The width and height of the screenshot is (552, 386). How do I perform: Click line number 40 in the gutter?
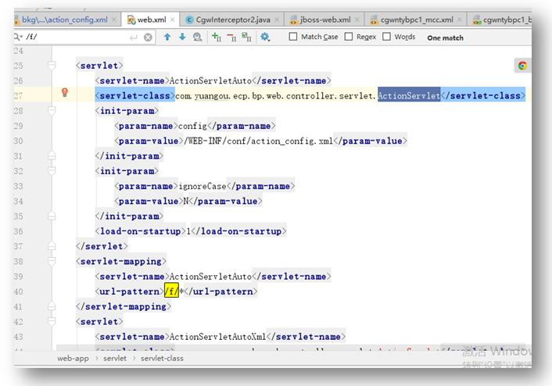18,291
